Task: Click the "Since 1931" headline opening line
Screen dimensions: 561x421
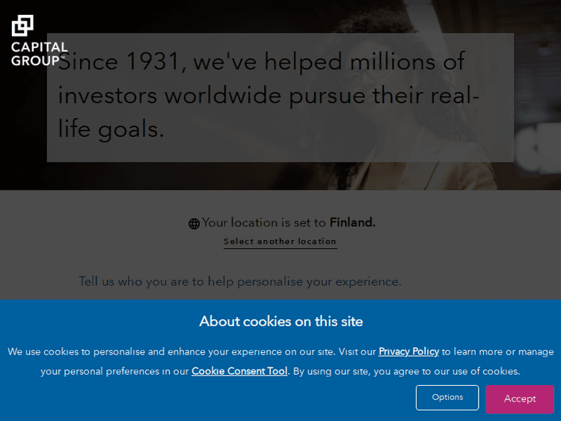Action: point(262,61)
